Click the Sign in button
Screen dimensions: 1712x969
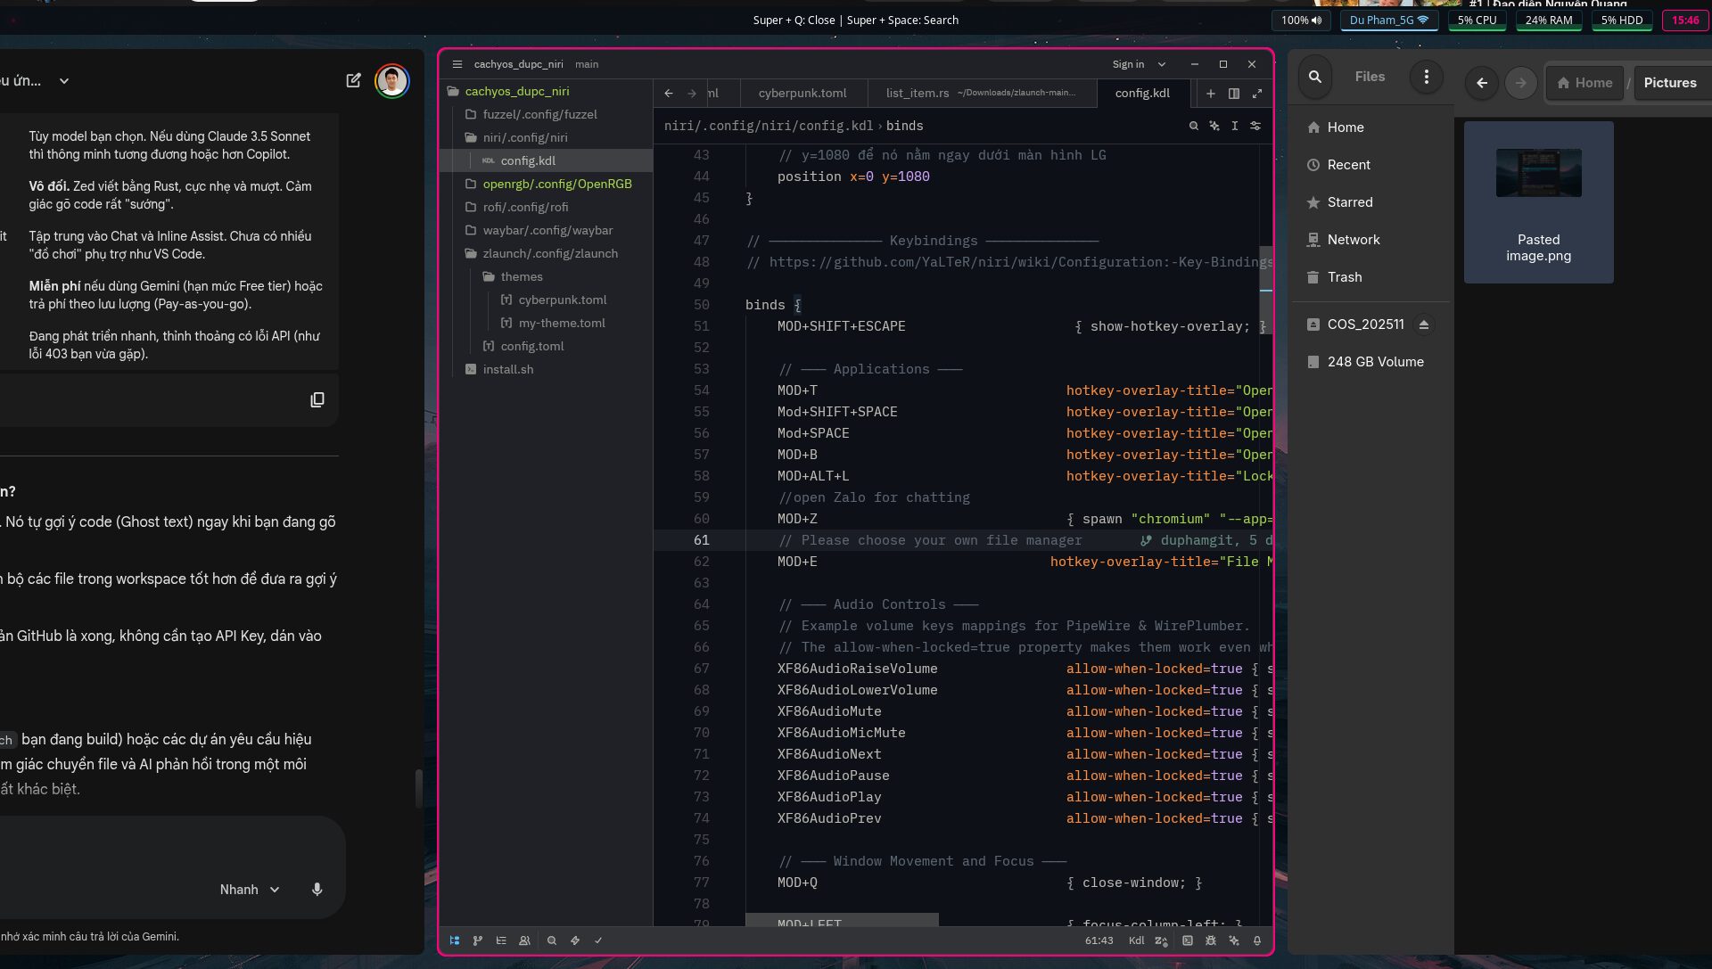coord(1128,64)
